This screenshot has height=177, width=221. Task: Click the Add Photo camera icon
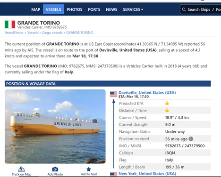(x=55, y=169)
